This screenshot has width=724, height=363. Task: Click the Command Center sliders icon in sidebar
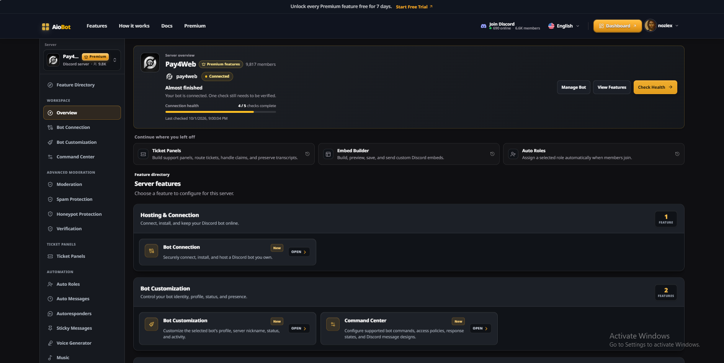tap(50, 157)
